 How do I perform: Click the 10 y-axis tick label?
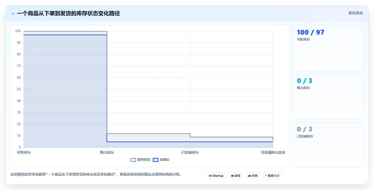(19, 136)
